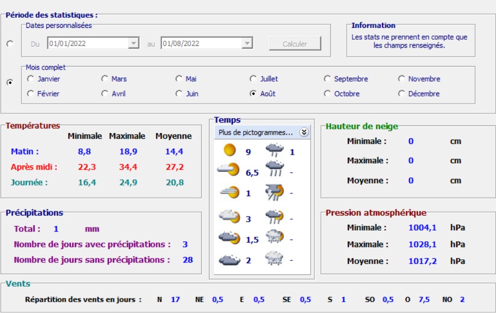Screen dimensions: 496x313
Task: Click the daily average temperature 20,8
Action: (x=174, y=183)
